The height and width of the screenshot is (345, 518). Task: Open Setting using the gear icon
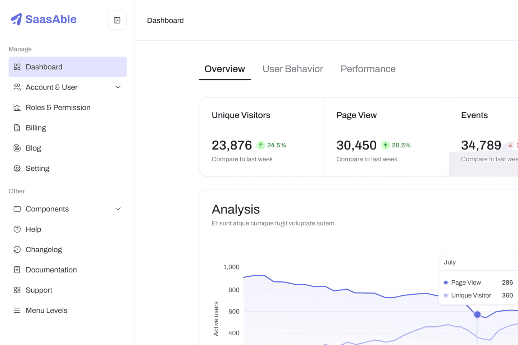point(17,168)
